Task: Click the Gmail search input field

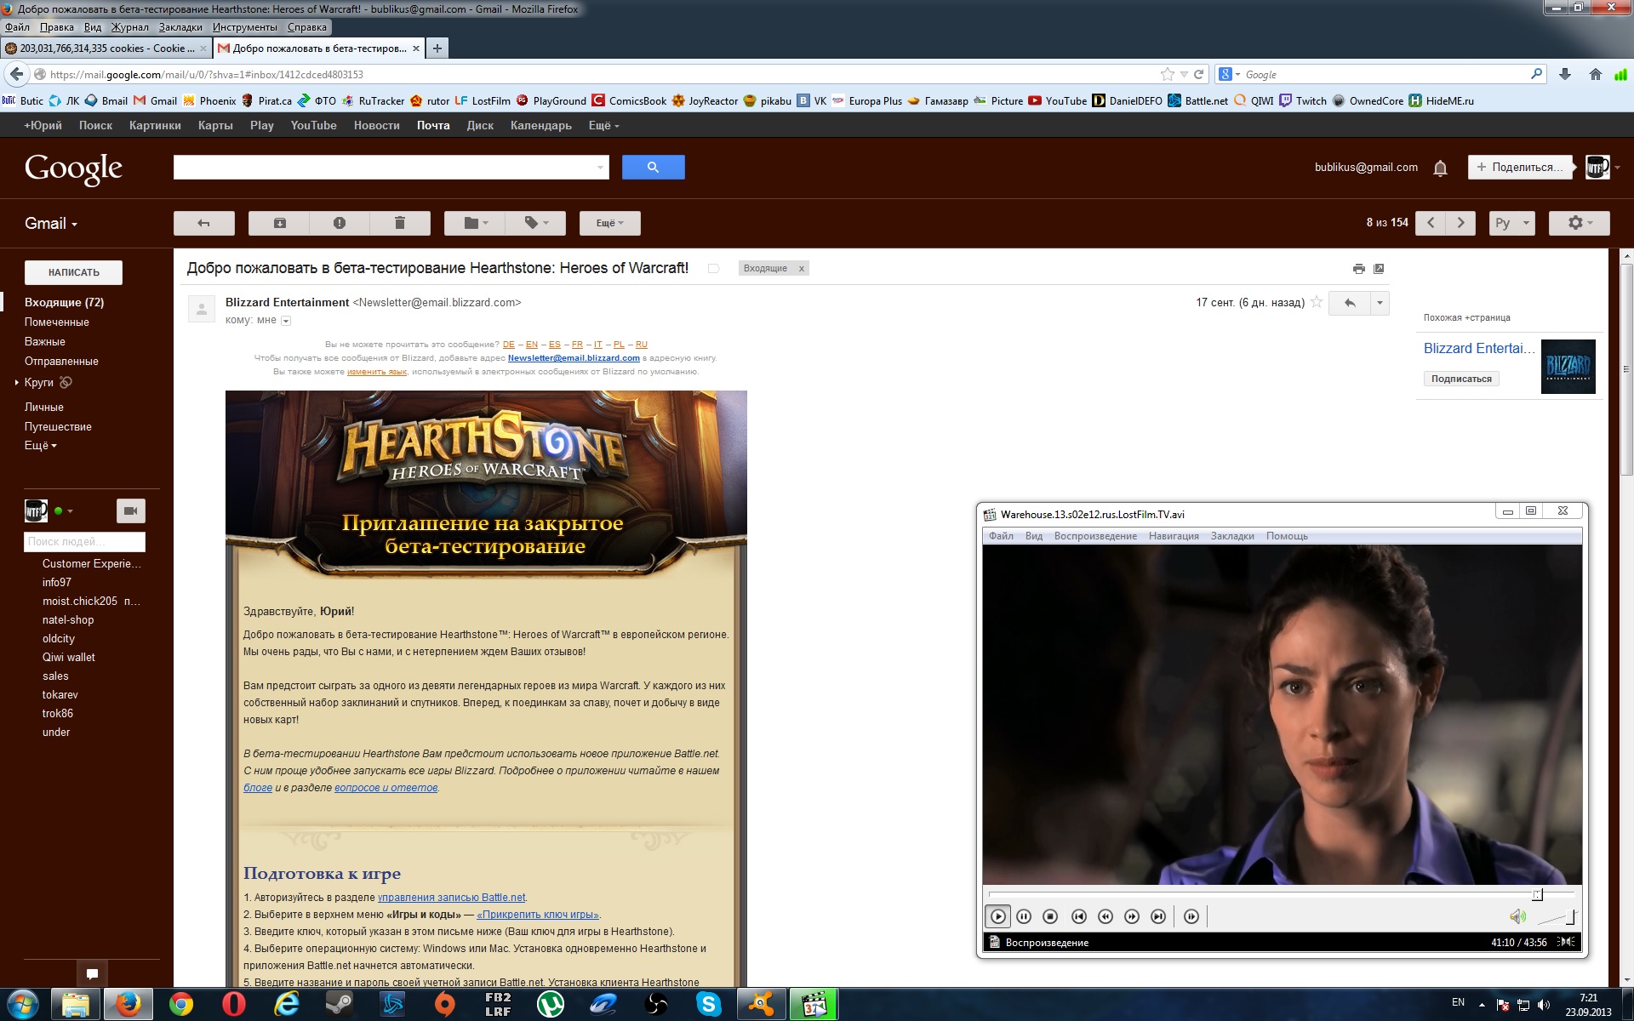Action: click(x=387, y=168)
